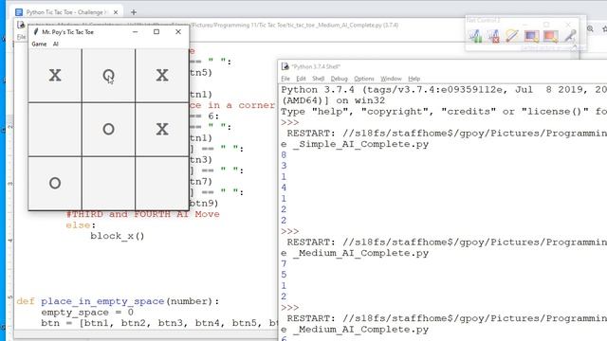Open the Window menu in Python Shell
Screen dimensions: 607x341
391,79
